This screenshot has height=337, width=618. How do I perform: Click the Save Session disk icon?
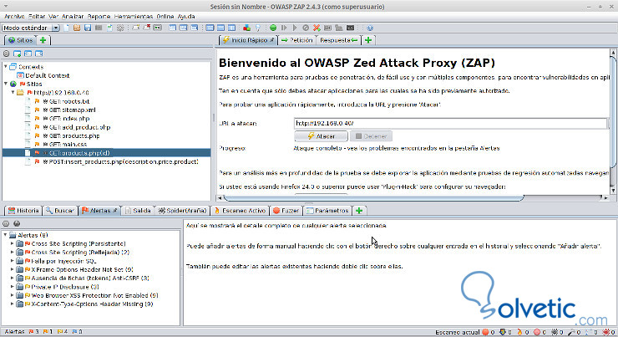[88, 28]
